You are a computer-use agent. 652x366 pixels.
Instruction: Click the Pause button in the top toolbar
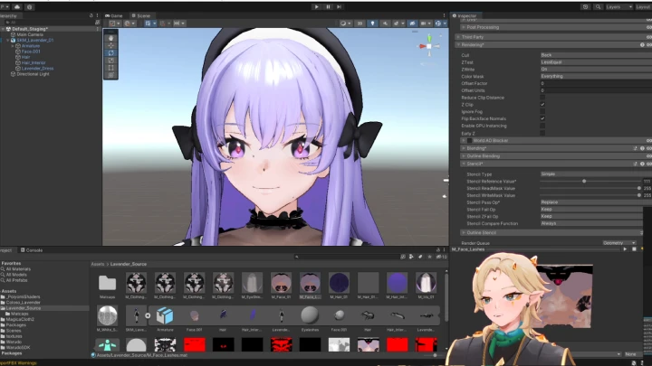click(x=328, y=6)
